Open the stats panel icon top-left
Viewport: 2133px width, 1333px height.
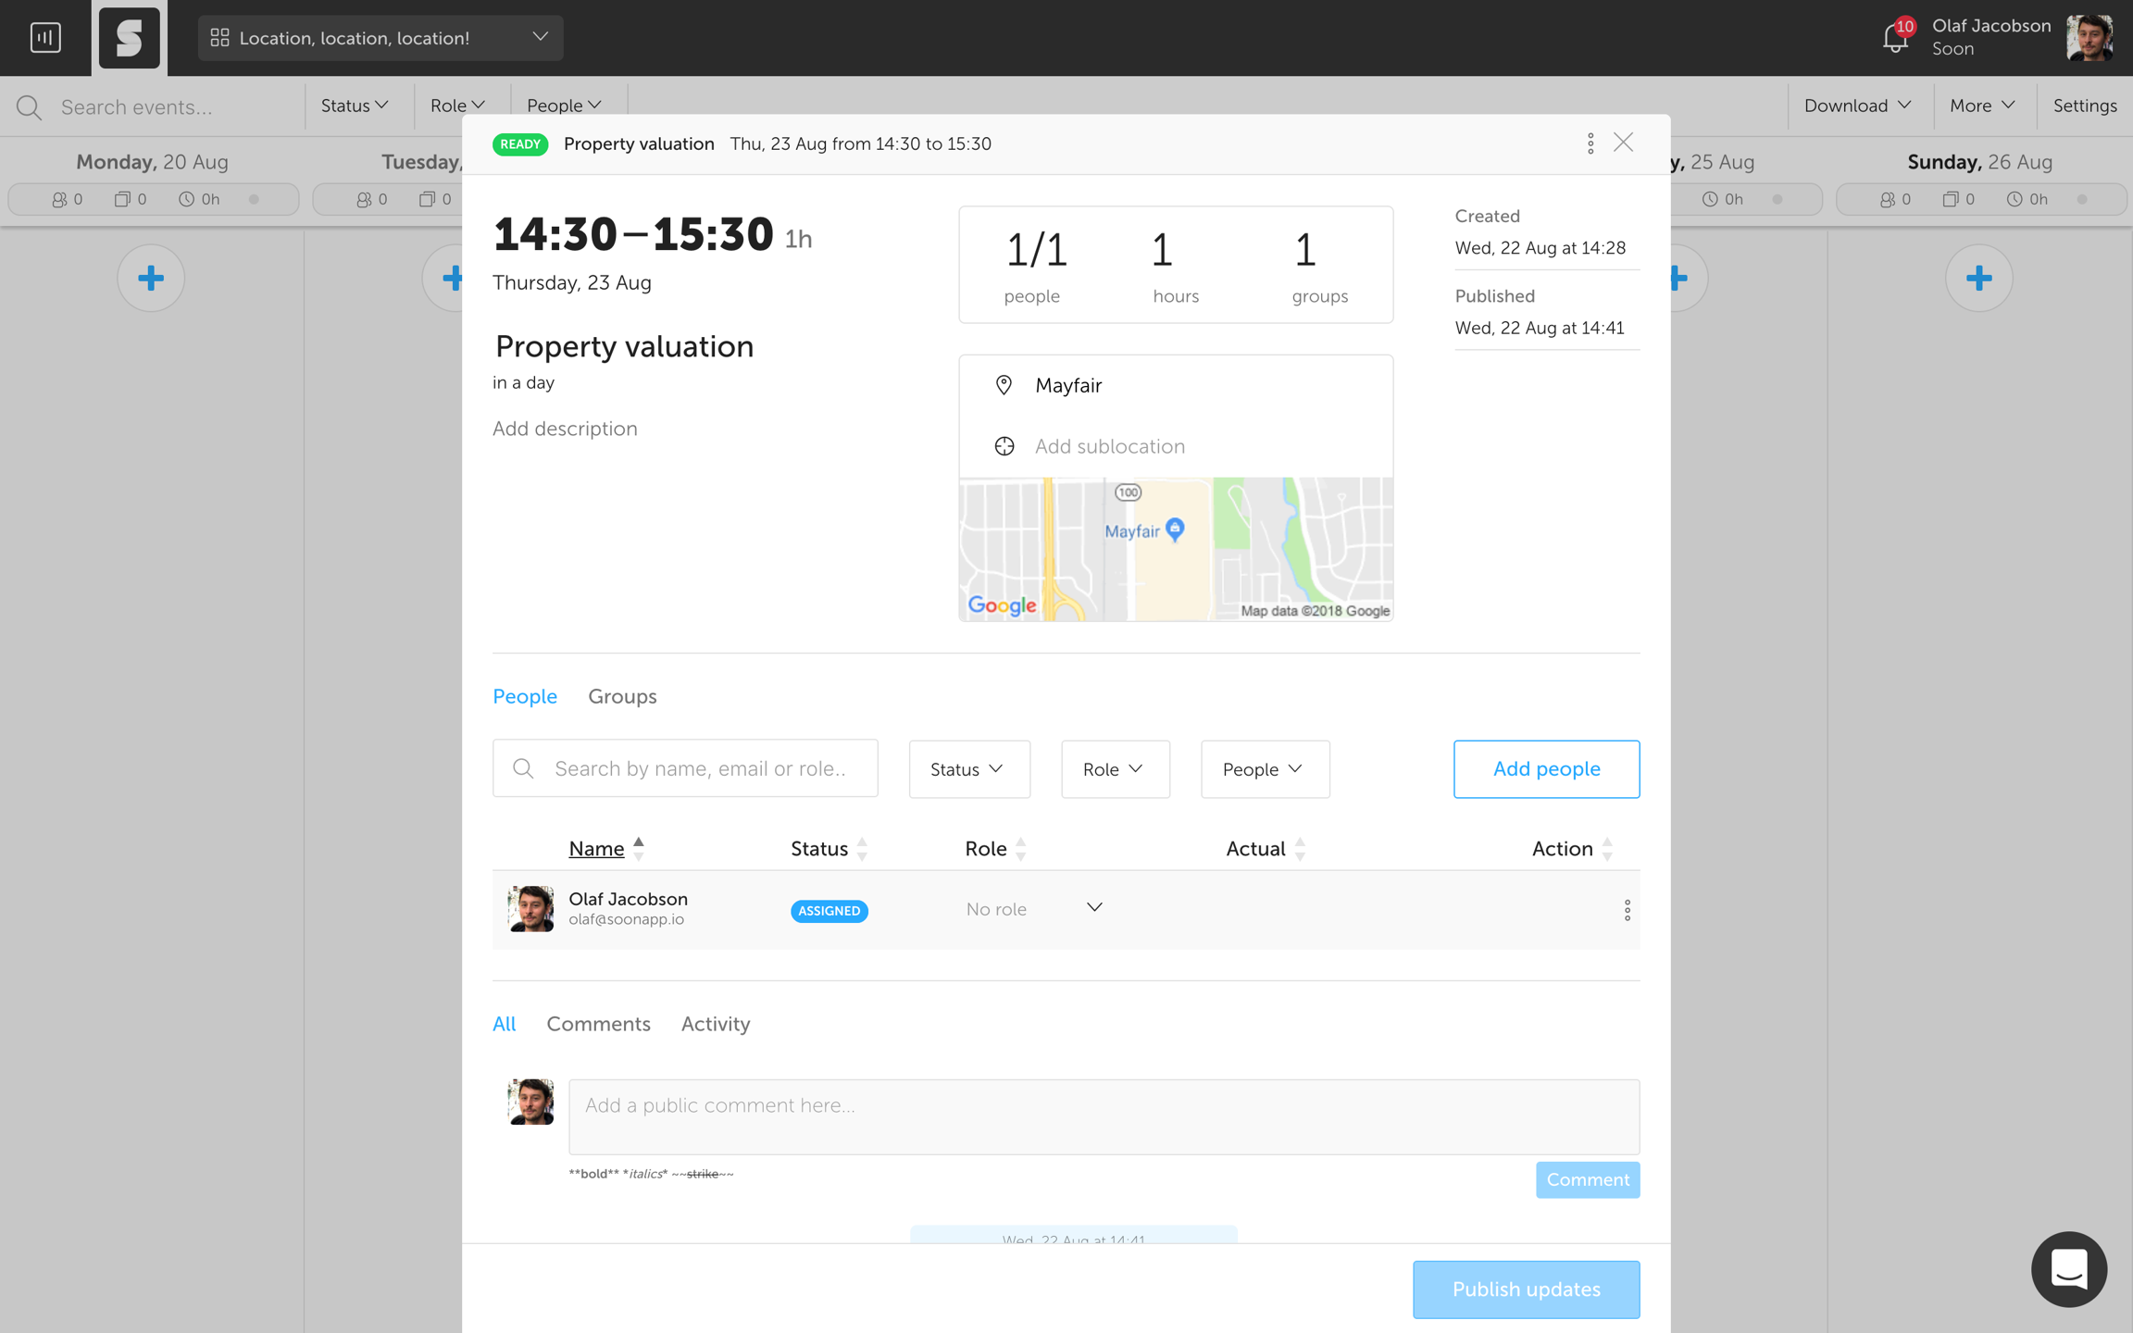(45, 38)
